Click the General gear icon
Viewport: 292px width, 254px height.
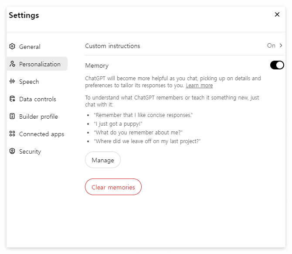click(12, 46)
